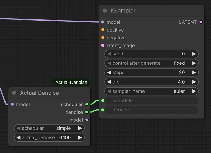Open the sampler_name euler dropdown
Image resolution: width=211 pixels, height=153 pixels.
coord(151,91)
